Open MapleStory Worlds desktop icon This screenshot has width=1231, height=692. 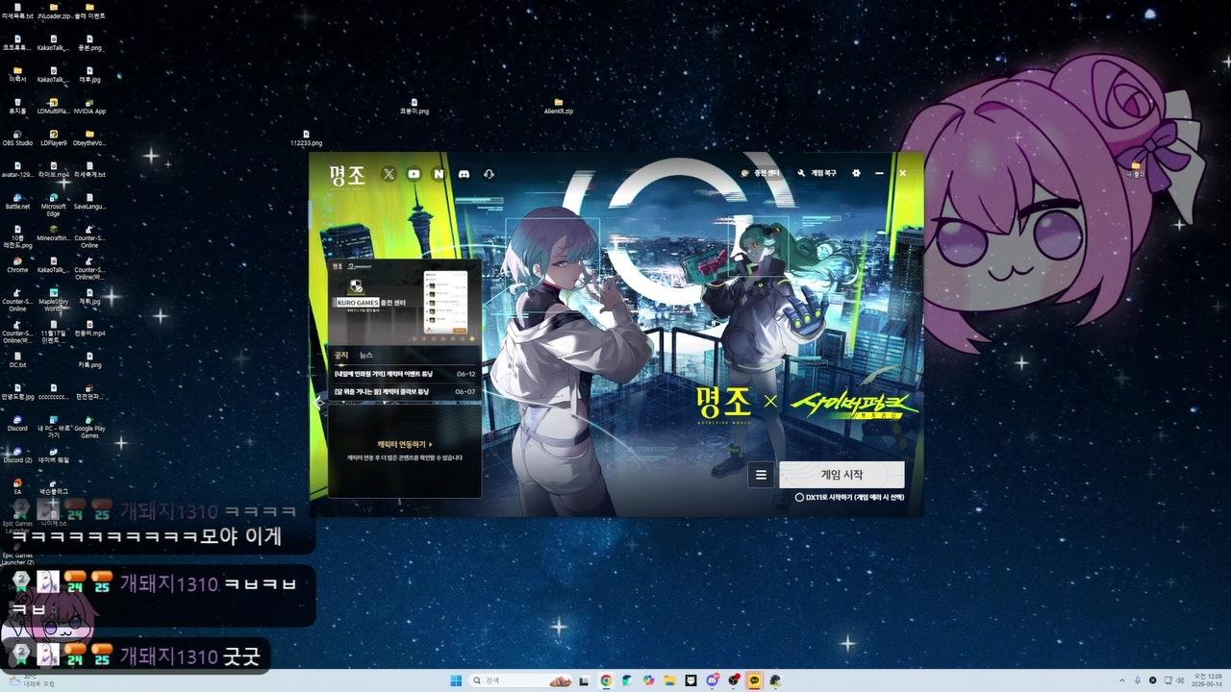pyautogui.click(x=53, y=298)
